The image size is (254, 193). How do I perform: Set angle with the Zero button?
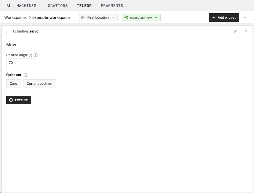pyautogui.click(x=14, y=84)
